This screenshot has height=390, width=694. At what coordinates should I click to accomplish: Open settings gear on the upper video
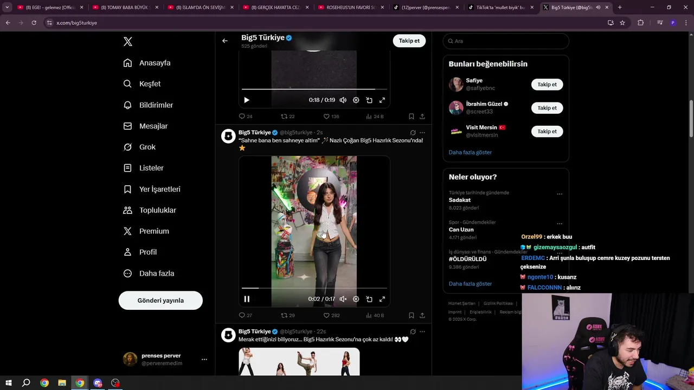pos(356,100)
